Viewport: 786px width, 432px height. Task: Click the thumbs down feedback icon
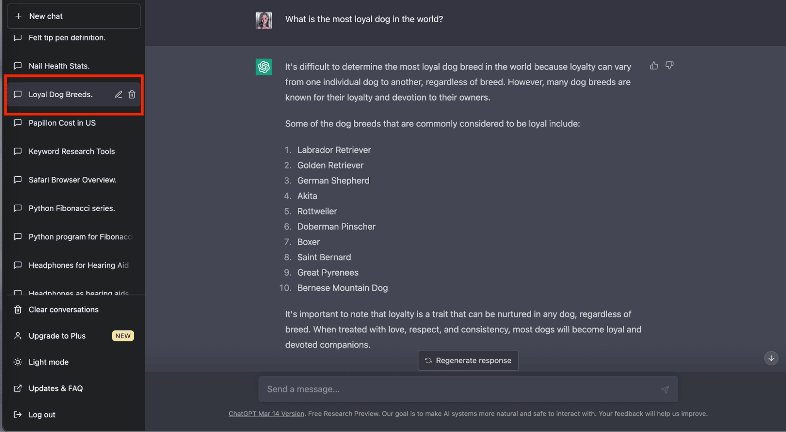669,66
